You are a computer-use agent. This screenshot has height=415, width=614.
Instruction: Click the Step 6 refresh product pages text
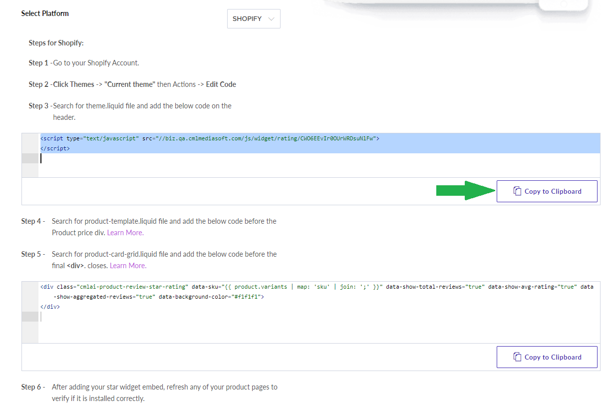pyautogui.click(x=165, y=393)
